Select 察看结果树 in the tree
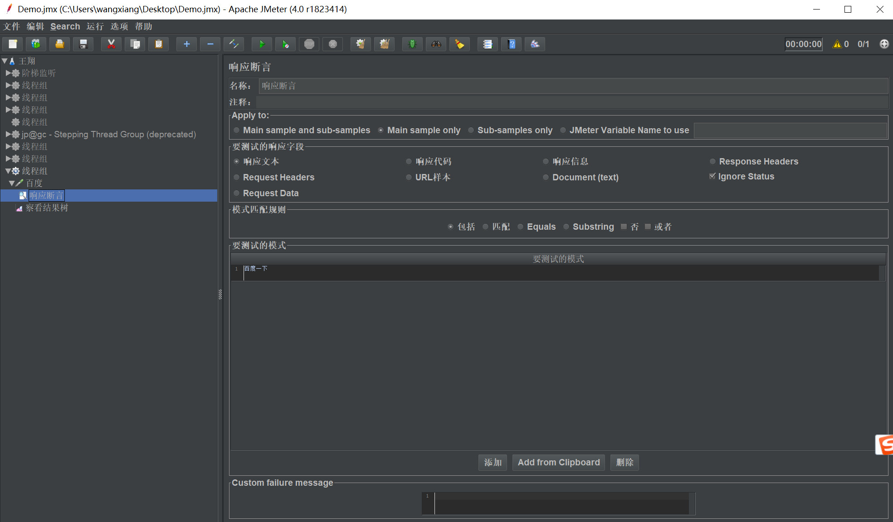This screenshot has width=893, height=522. [47, 208]
